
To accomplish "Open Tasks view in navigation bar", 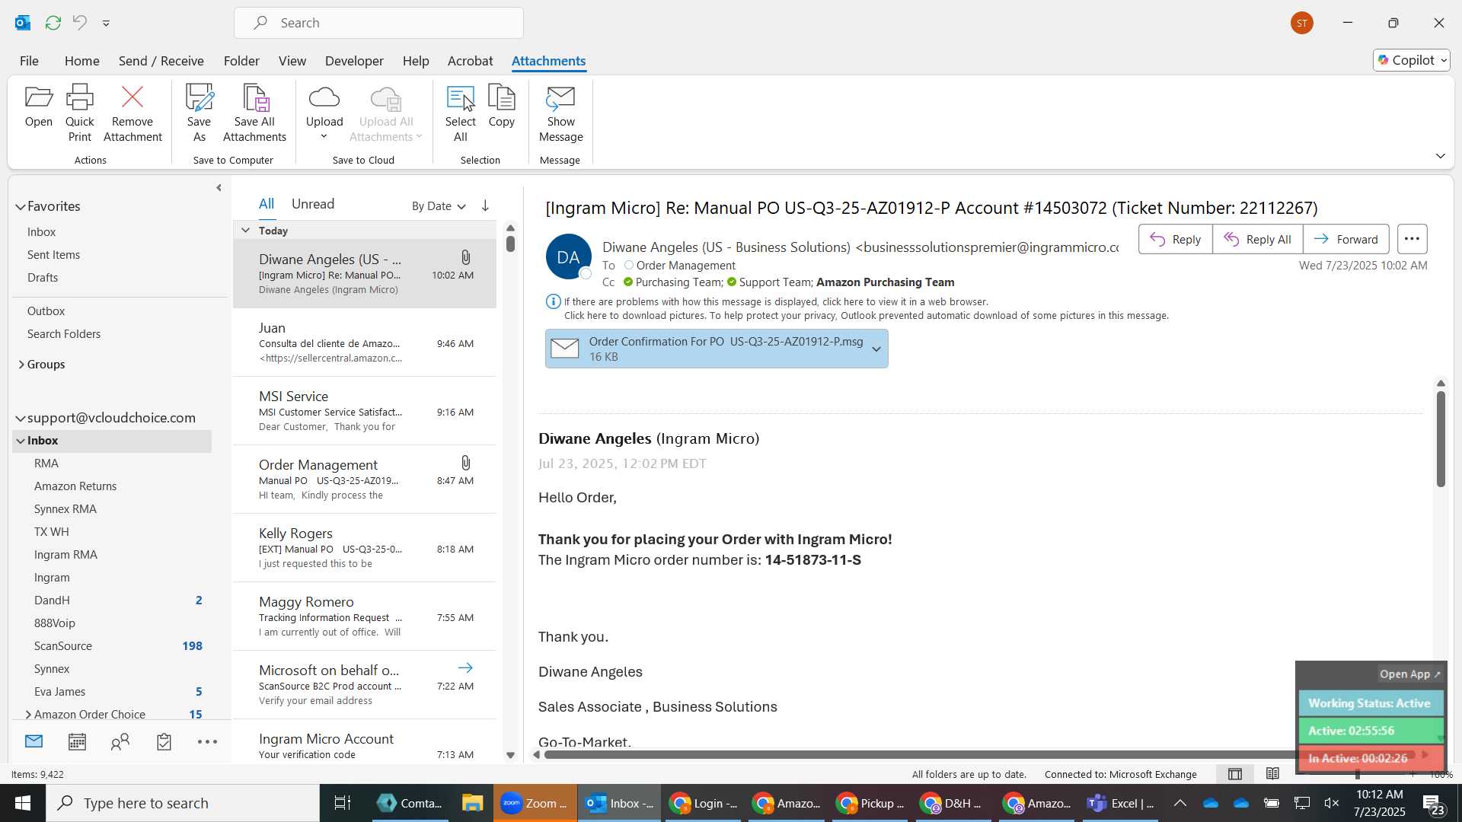I will pyautogui.click(x=164, y=741).
